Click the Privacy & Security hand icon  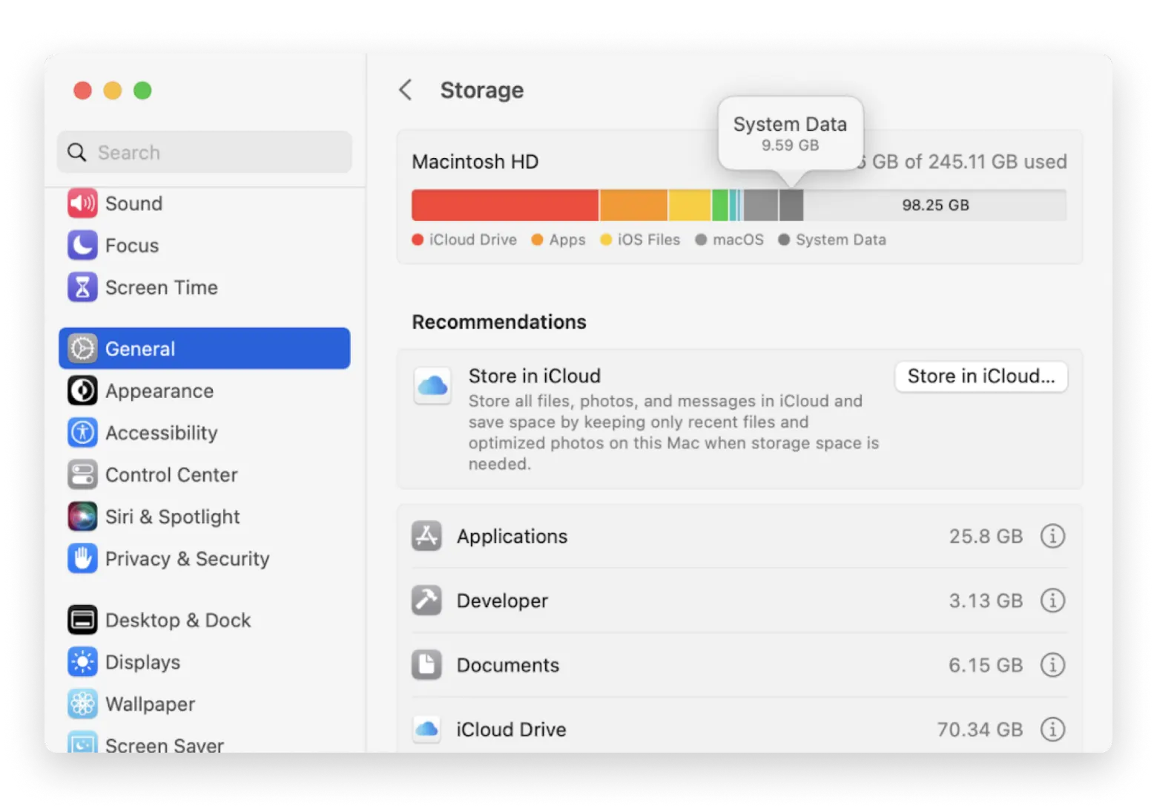point(82,558)
